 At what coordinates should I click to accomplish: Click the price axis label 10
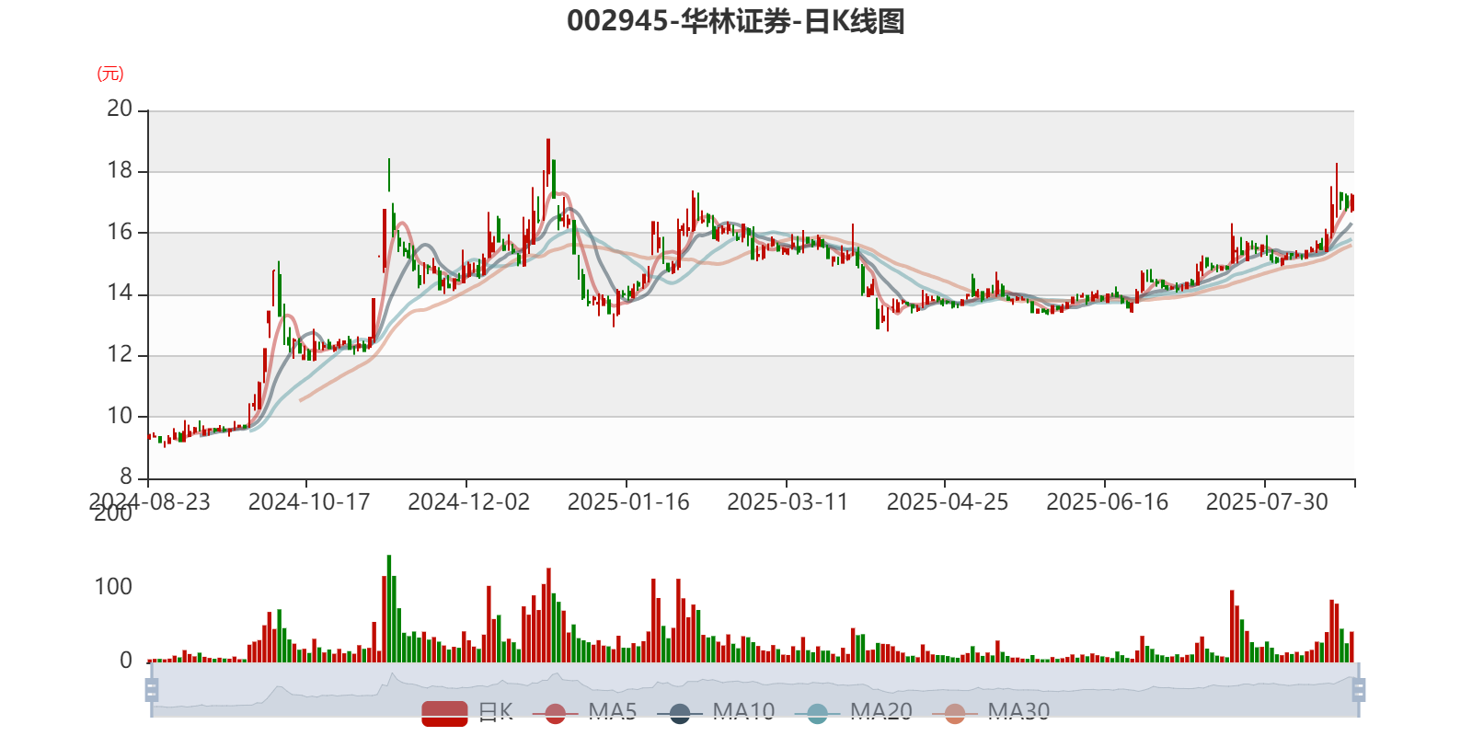click(120, 416)
